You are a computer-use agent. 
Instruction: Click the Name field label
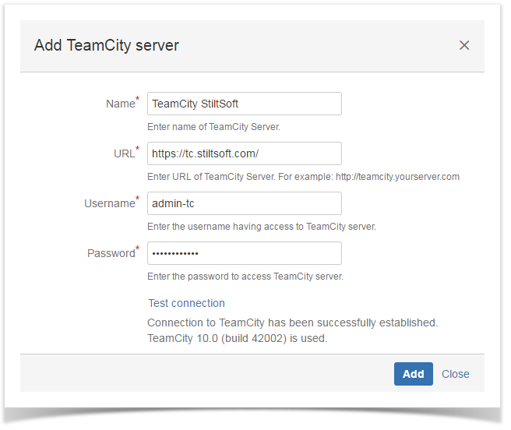coord(120,104)
